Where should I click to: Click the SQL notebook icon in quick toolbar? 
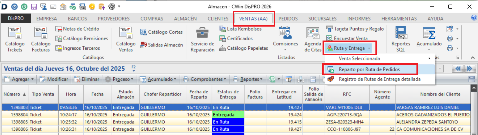click(x=82, y=6)
